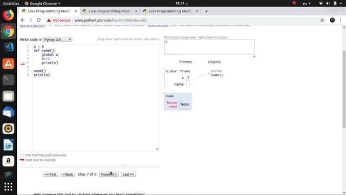
Task: Open Ubuntu Software from the dock
Action: coord(9,64)
